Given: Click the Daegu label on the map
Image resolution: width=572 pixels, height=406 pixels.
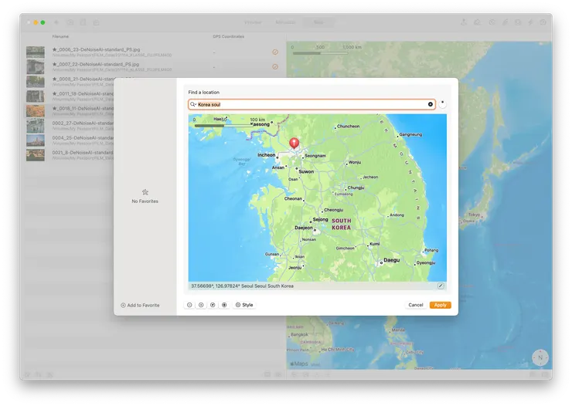Looking at the screenshot, I should point(392,260).
